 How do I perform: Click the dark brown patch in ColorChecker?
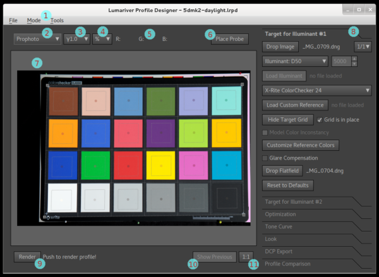pos(64,101)
